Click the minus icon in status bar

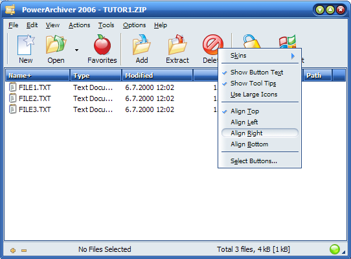pos(24,251)
